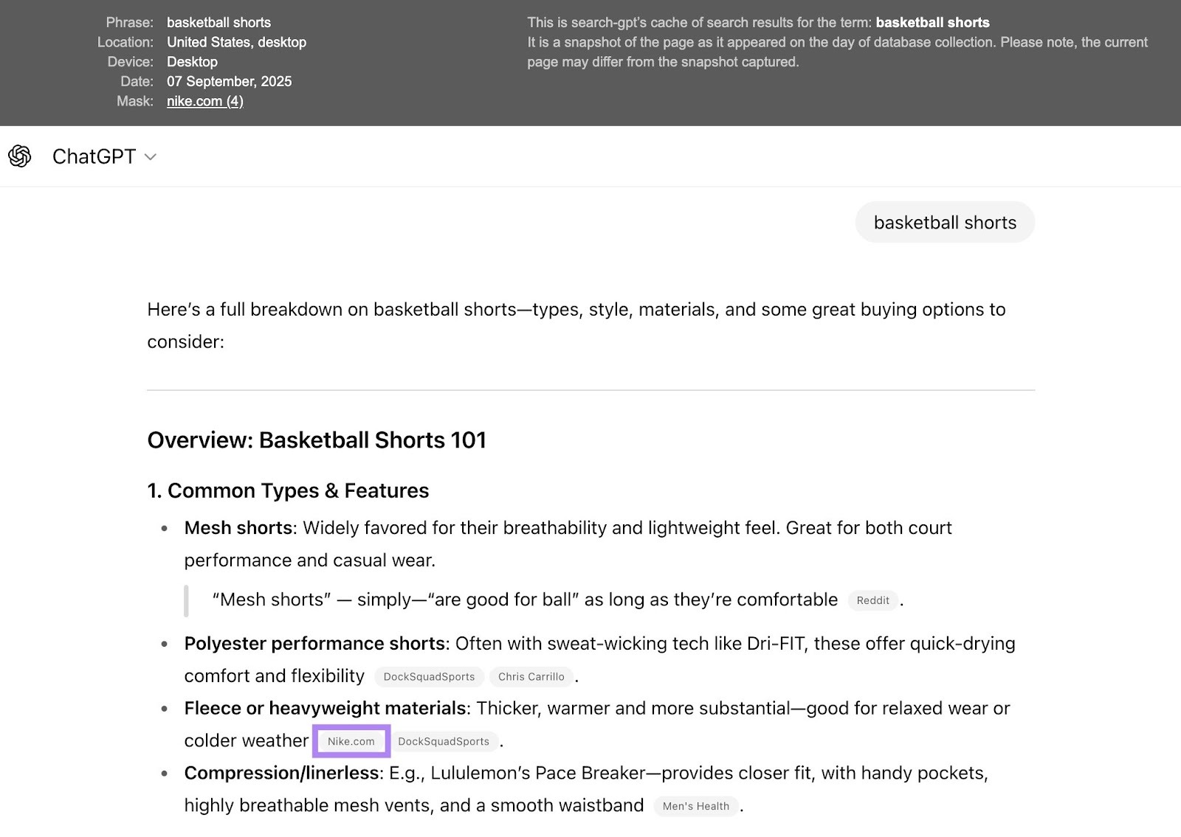1181x837 pixels.
Task: Open the ChatGPT model selector chevron
Action: click(151, 157)
